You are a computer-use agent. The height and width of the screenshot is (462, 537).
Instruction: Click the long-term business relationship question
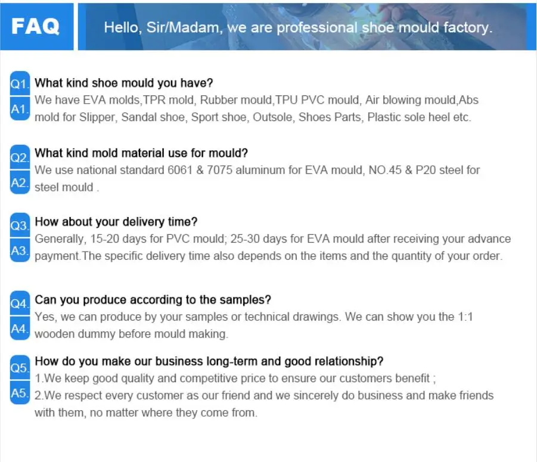[209, 361]
